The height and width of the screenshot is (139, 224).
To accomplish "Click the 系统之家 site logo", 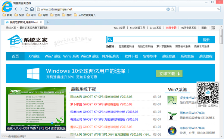I will (x=27, y=40).
